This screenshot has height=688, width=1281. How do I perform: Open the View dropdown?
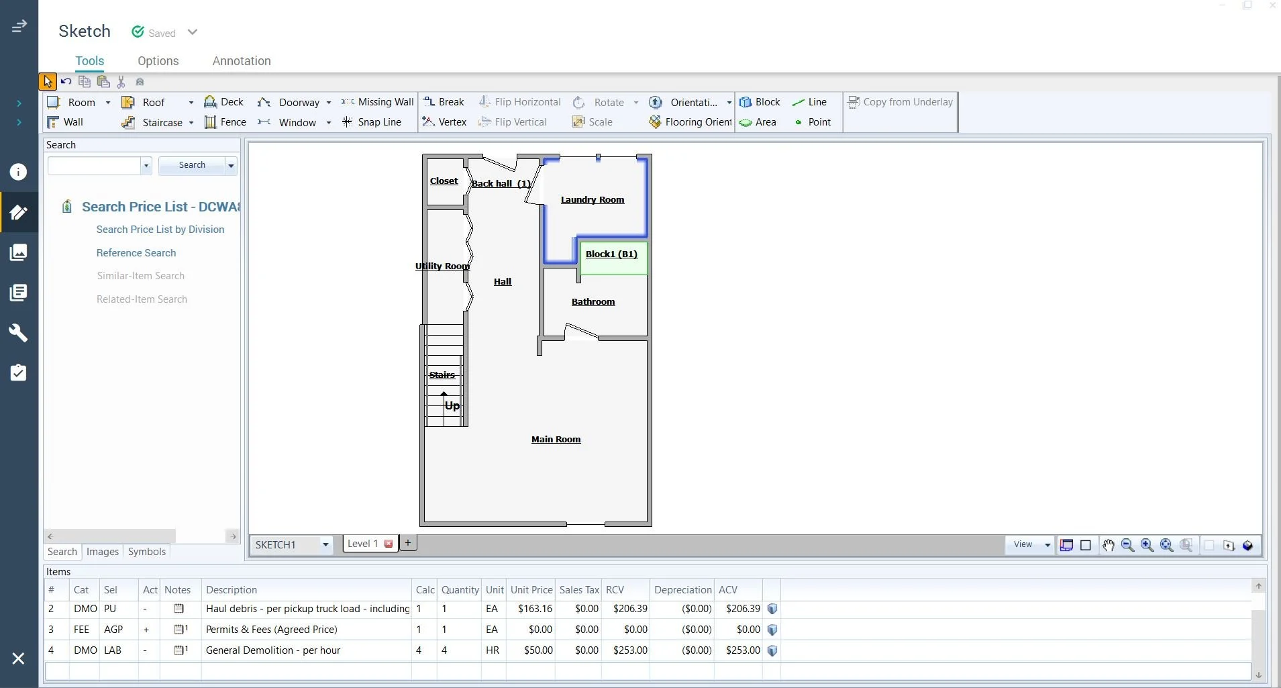click(x=1046, y=546)
